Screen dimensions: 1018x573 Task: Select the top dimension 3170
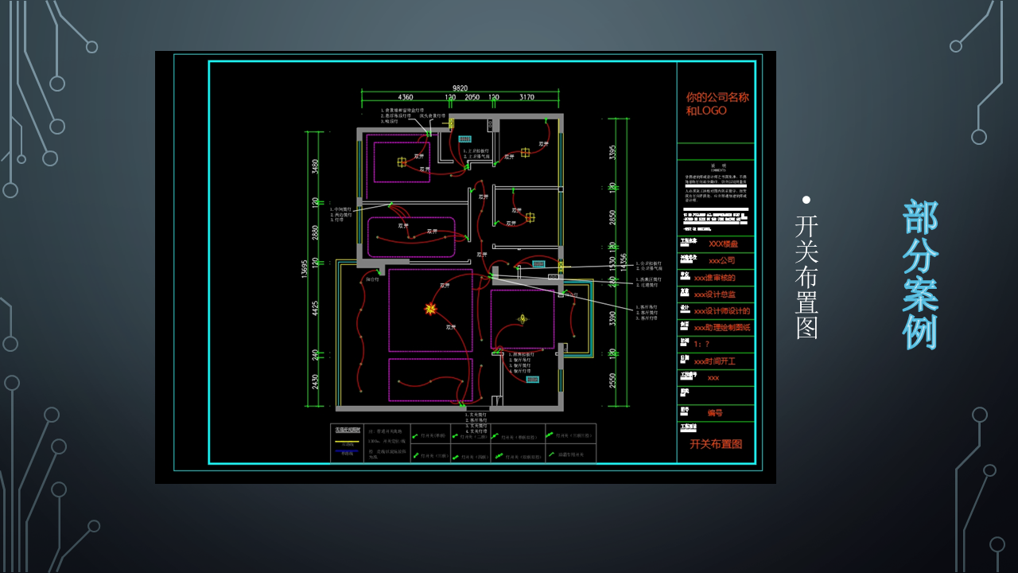(526, 97)
